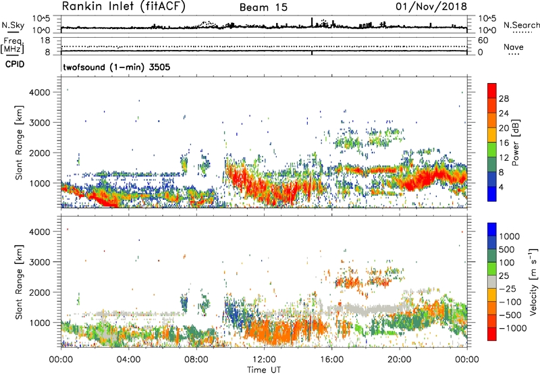
Task: Click the '-1000' velocity colorbar value
Action: tap(512, 328)
